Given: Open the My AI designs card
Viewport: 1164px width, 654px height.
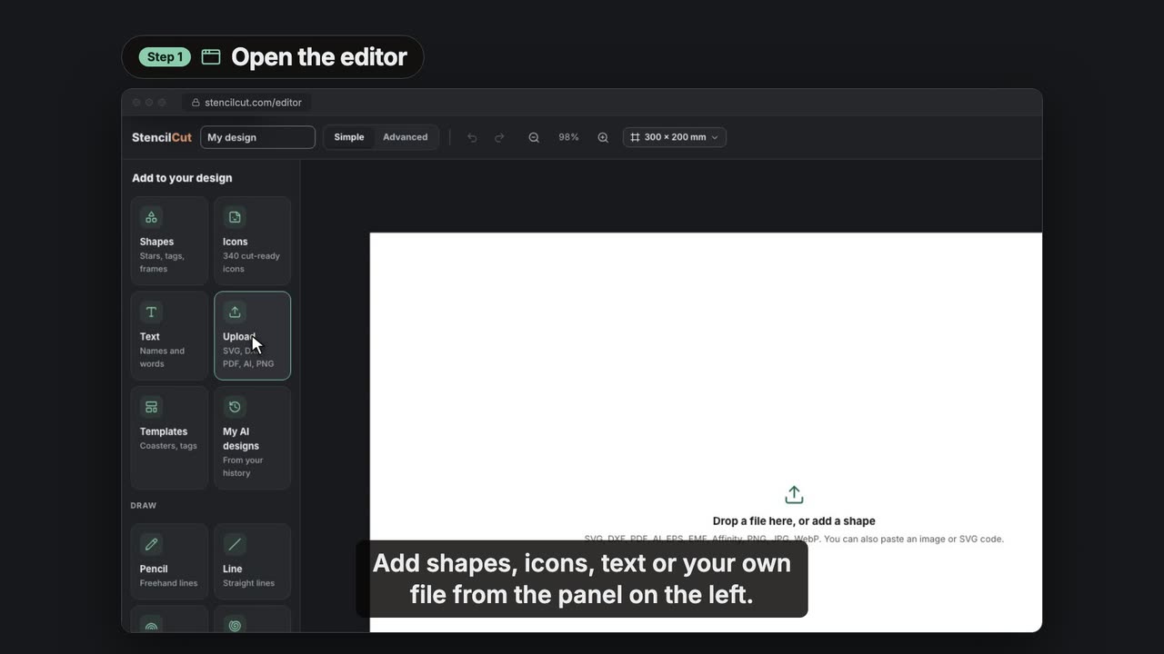Looking at the screenshot, I should 253,438.
